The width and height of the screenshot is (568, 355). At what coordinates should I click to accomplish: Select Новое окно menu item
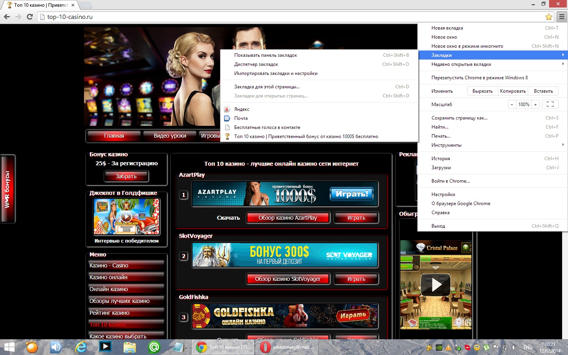coord(493,37)
